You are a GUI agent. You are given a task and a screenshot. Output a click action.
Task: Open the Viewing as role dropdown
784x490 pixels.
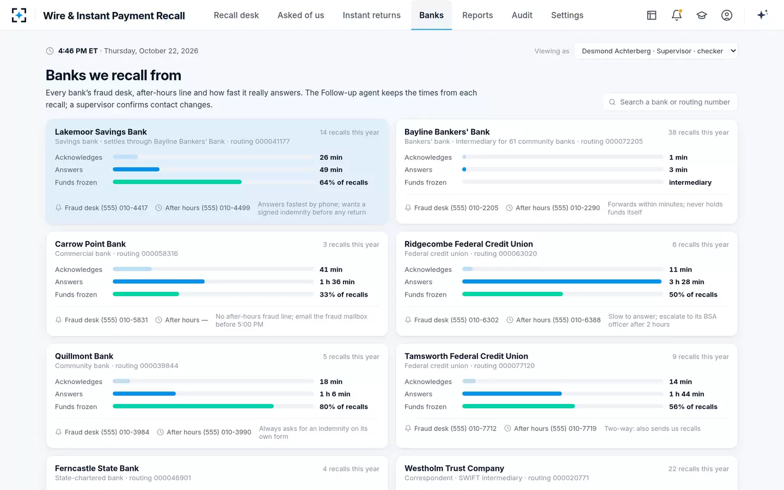pyautogui.click(x=656, y=51)
